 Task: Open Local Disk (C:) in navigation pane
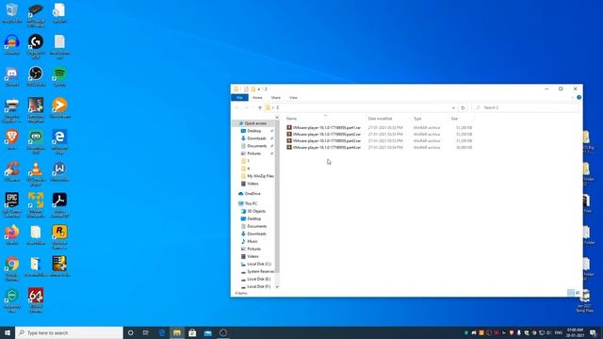pyautogui.click(x=255, y=264)
